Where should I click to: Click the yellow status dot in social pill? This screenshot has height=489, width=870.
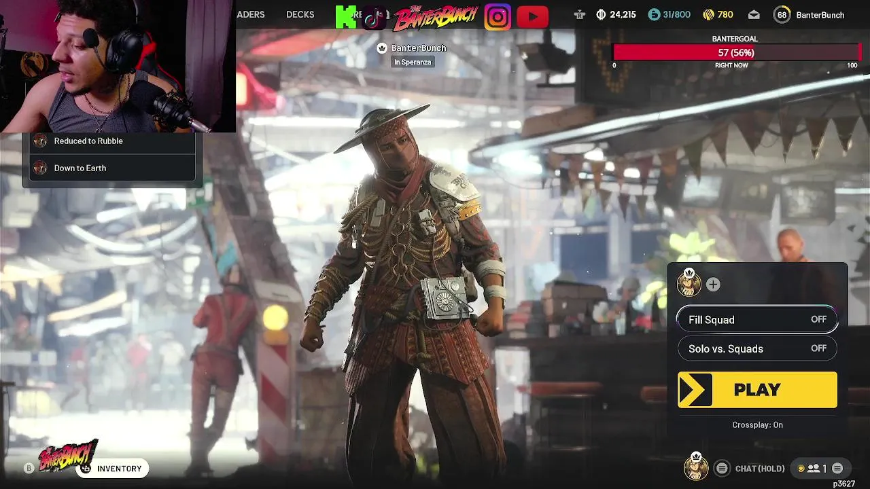coord(801,469)
